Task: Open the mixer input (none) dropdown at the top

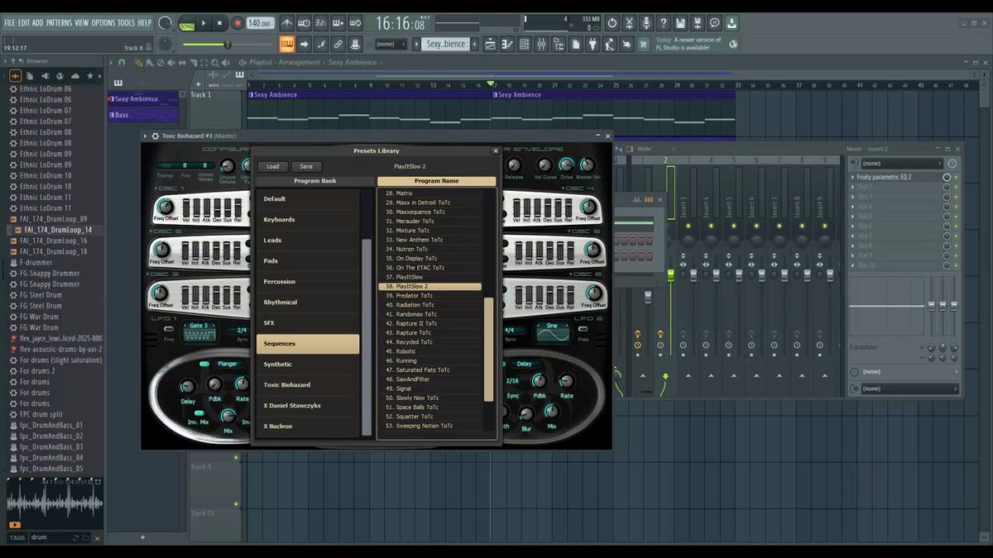Action: (x=902, y=164)
